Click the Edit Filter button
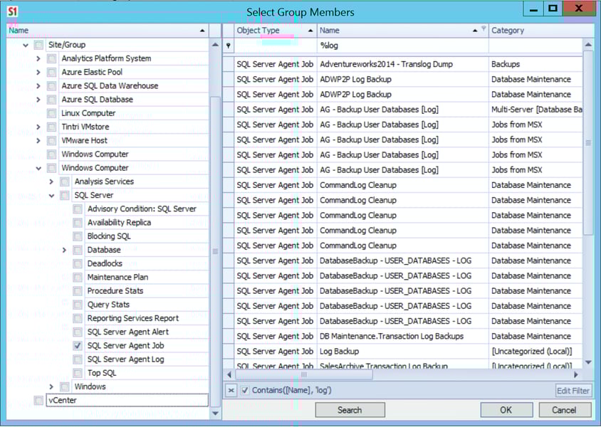601x427 pixels. (x=573, y=391)
